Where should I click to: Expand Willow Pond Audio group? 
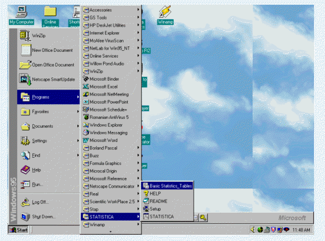point(111,63)
